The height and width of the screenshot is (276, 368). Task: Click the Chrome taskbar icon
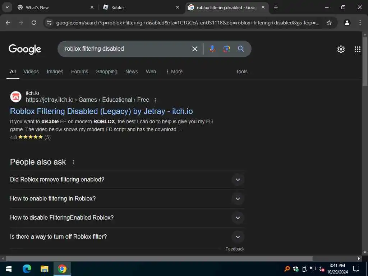(62, 269)
